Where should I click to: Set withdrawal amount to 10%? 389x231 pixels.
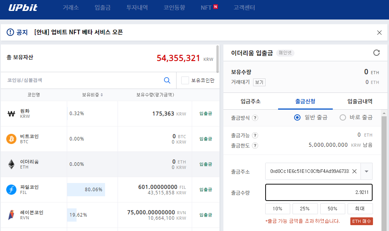[278, 209]
